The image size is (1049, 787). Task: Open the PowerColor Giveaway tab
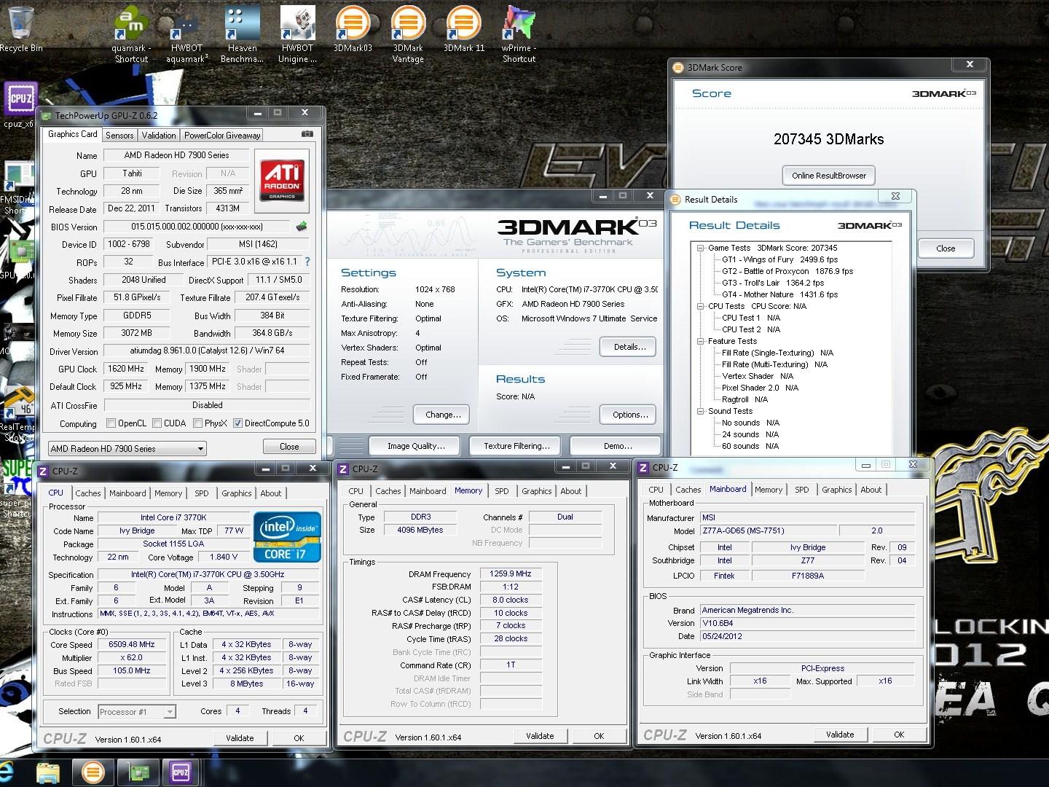pos(221,136)
